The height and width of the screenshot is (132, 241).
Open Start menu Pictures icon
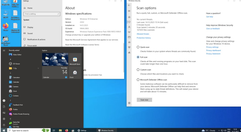coord(4,113)
